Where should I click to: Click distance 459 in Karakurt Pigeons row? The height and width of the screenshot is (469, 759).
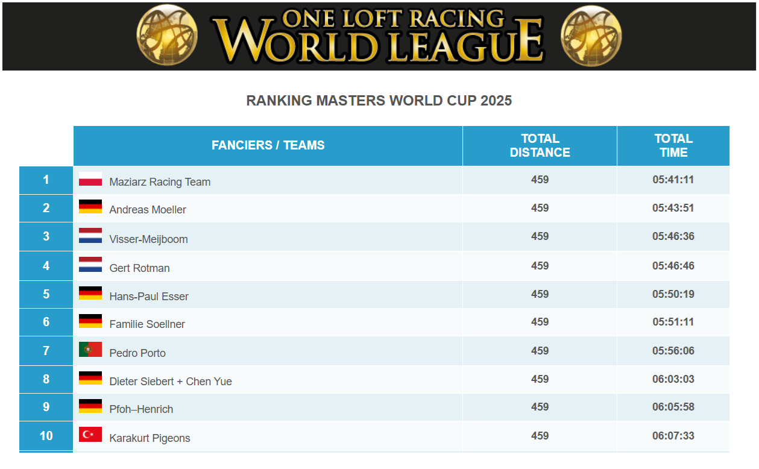tap(540, 436)
